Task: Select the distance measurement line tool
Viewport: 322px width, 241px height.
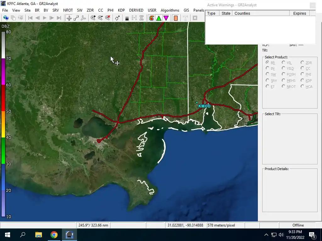Action: click(76, 18)
